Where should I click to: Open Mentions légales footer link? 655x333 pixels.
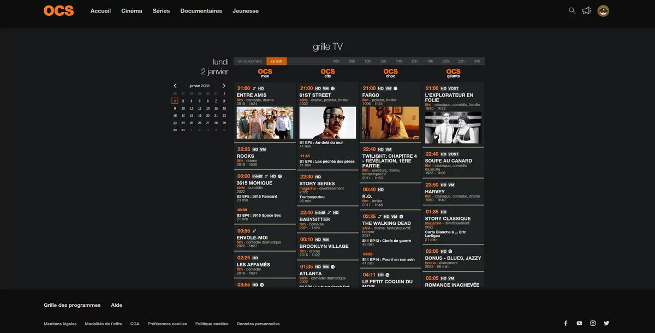tap(60, 324)
